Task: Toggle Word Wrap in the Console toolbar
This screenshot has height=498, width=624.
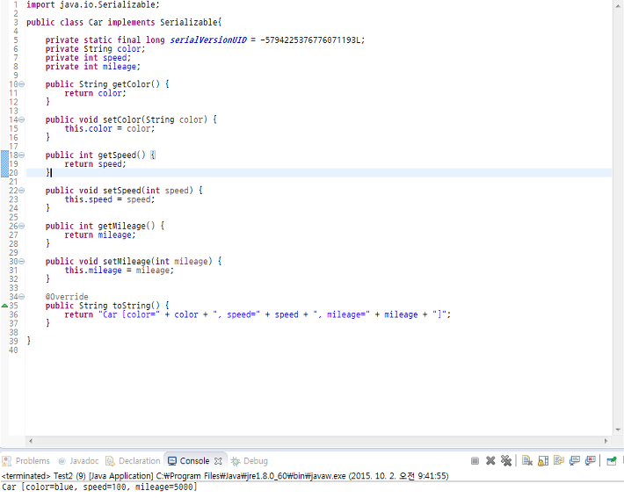Action: 559,460
